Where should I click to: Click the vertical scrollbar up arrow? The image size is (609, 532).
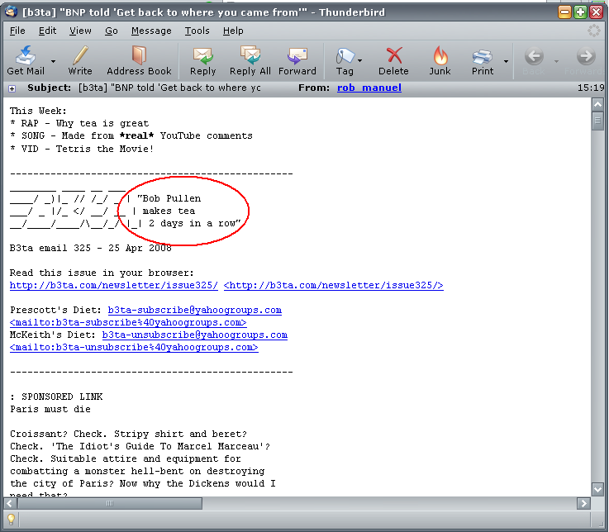[597, 104]
